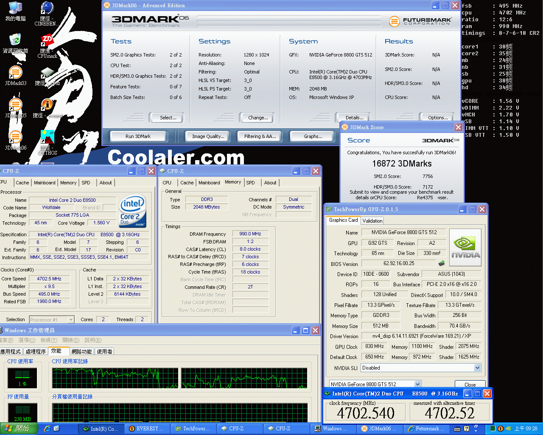Click the green monitor icon in the system tray
The image size is (543, 435).
(x=493, y=429)
